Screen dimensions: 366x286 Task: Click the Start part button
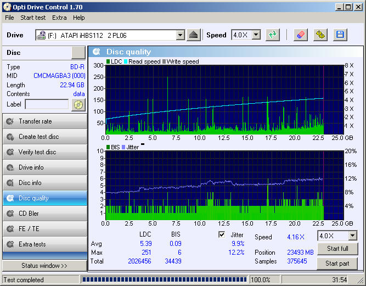coord(337,263)
